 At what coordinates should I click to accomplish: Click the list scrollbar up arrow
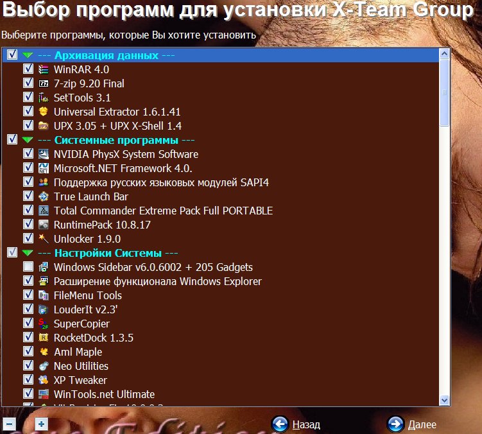coord(444,54)
